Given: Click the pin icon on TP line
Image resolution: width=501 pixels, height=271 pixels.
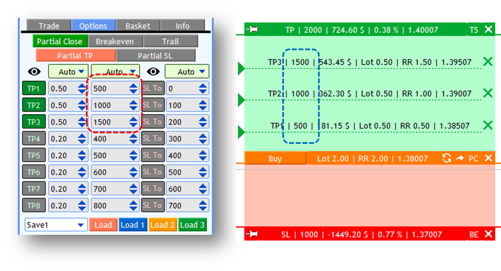Looking at the screenshot, I should tap(252, 30).
